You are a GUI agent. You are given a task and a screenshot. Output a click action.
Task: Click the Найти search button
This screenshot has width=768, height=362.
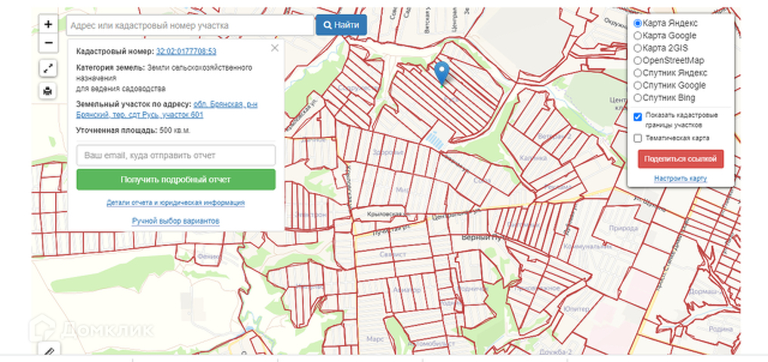[341, 25]
